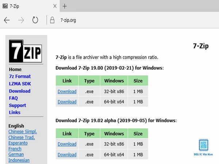Open the FAQ sidebar link

point(14,98)
